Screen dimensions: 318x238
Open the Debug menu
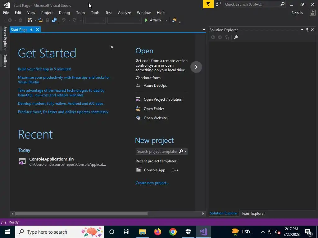(64, 12)
